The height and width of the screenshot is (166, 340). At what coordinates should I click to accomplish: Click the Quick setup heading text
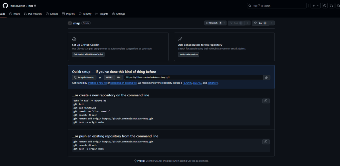tap(114, 72)
